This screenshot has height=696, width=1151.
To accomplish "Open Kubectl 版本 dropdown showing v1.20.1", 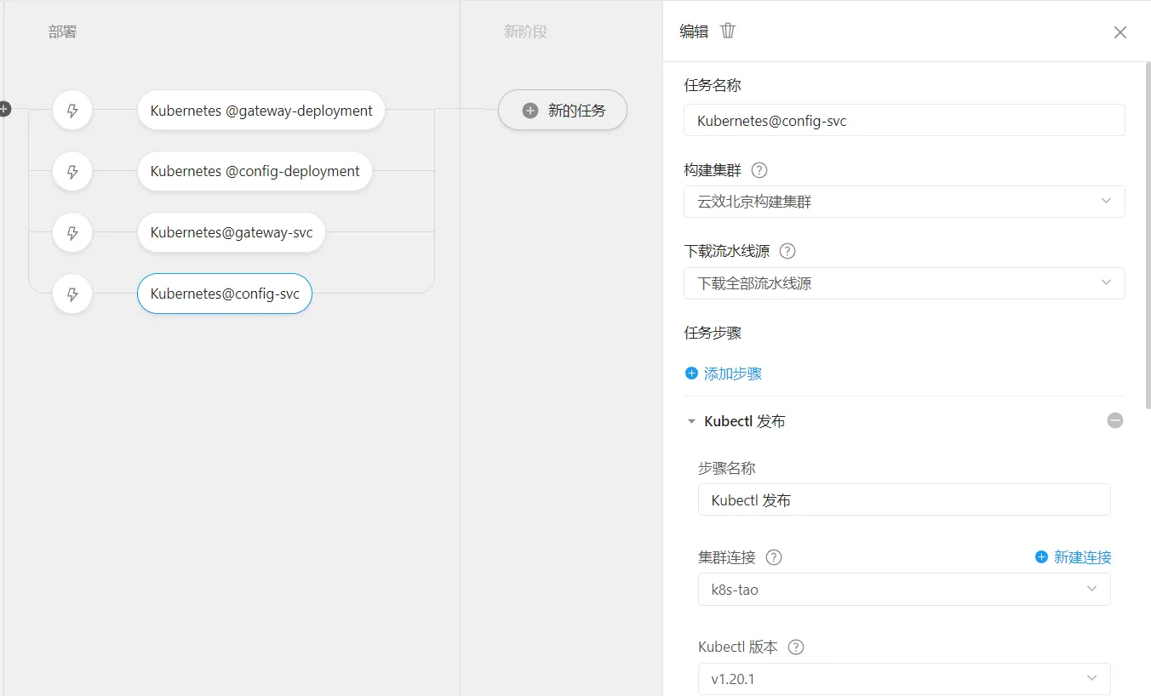I will point(904,679).
